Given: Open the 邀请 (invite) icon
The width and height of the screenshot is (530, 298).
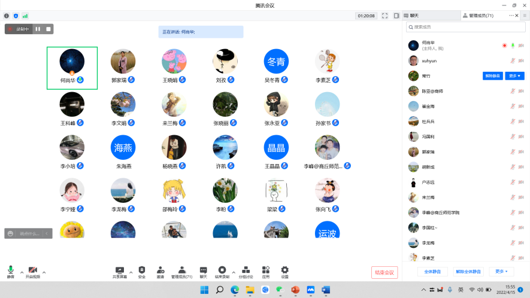Looking at the screenshot, I should (160, 270).
